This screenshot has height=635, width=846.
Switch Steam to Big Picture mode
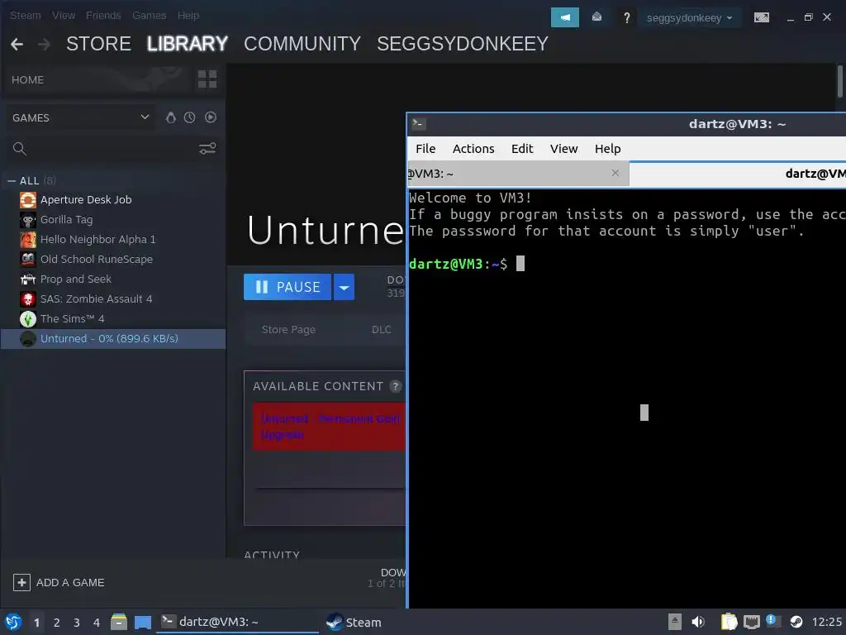click(x=761, y=18)
